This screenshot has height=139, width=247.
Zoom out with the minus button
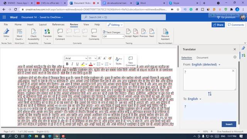[x=199, y=131]
